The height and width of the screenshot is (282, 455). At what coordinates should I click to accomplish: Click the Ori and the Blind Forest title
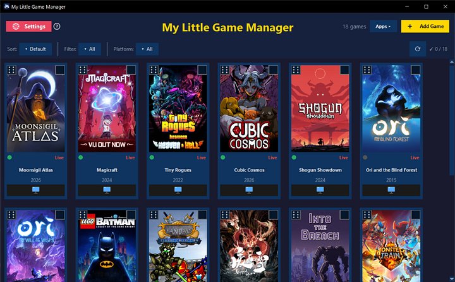[x=391, y=170]
